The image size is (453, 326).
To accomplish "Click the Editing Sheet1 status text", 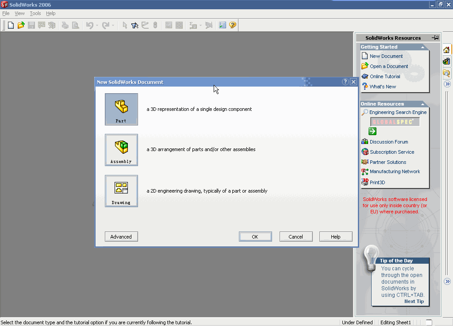I will [x=395, y=322].
